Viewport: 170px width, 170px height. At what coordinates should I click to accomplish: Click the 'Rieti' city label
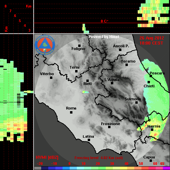[87, 84]
